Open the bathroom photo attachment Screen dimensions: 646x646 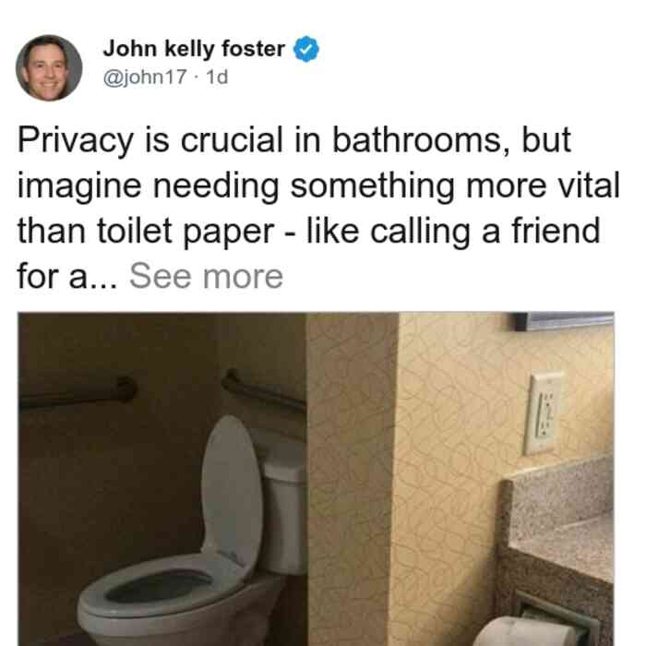click(x=316, y=479)
